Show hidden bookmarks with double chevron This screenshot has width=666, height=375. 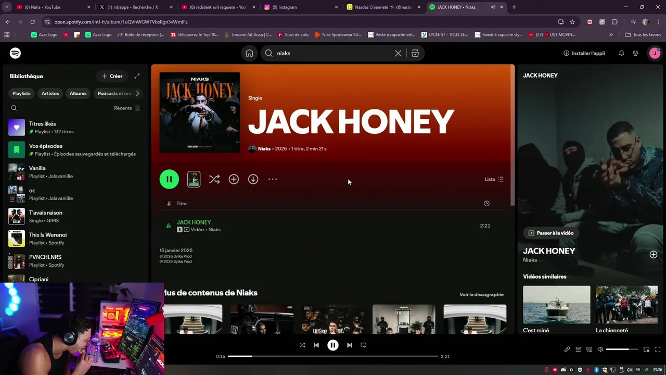coord(611,34)
